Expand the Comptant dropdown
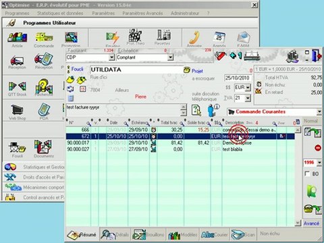The width and height of the screenshot is (324, 243). 171,57
